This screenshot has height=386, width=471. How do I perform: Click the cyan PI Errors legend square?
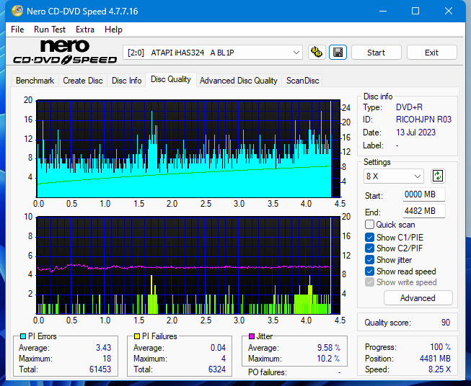click(23, 336)
